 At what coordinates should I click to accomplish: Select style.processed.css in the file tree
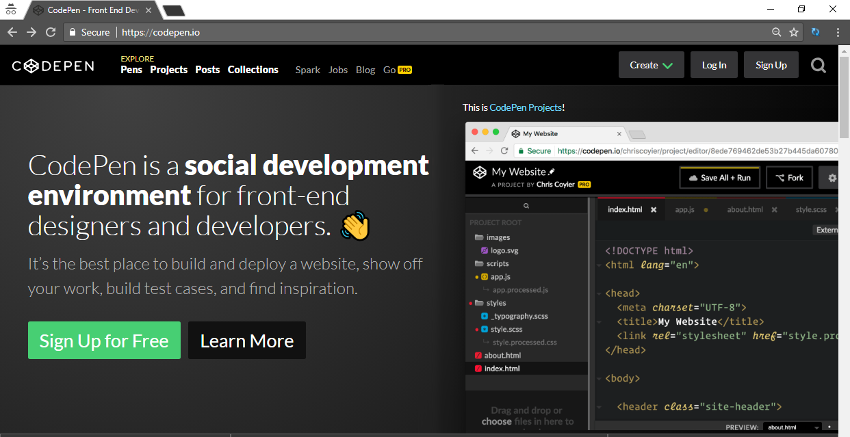[525, 342]
